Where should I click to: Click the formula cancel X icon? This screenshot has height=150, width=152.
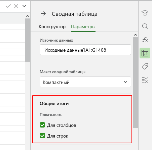click(x=16, y=6)
